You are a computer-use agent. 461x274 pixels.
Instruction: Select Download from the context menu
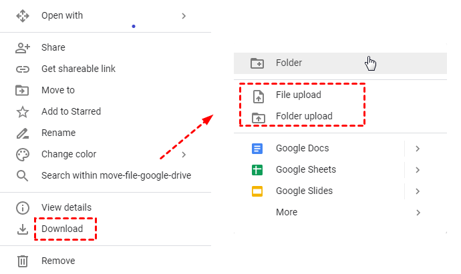pyautogui.click(x=62, y=229)
